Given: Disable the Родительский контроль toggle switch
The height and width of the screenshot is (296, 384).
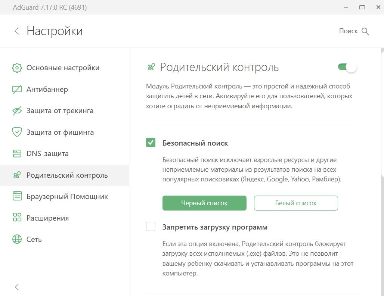Looking at the screenshot, I should (x=347, y=68).
